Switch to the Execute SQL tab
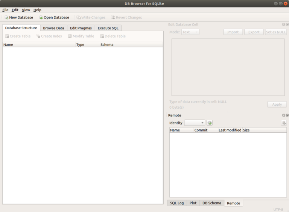 pos(108,28)
